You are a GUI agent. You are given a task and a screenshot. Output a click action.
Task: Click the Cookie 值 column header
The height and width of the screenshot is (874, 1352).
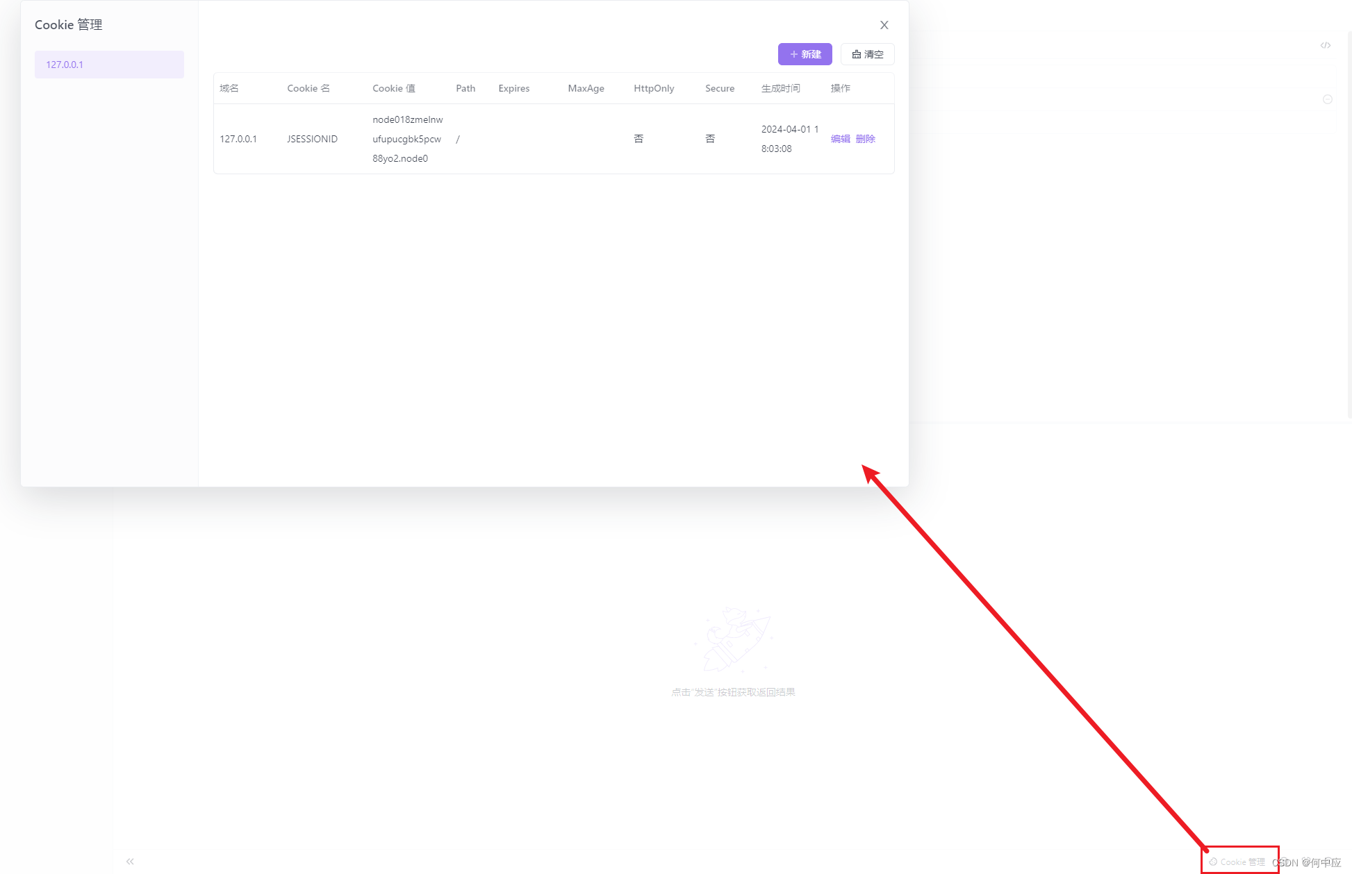click(394, 88)
